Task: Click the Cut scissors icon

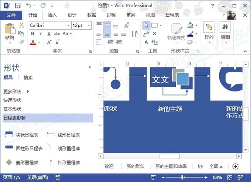Action: click(x=21, y=26)
